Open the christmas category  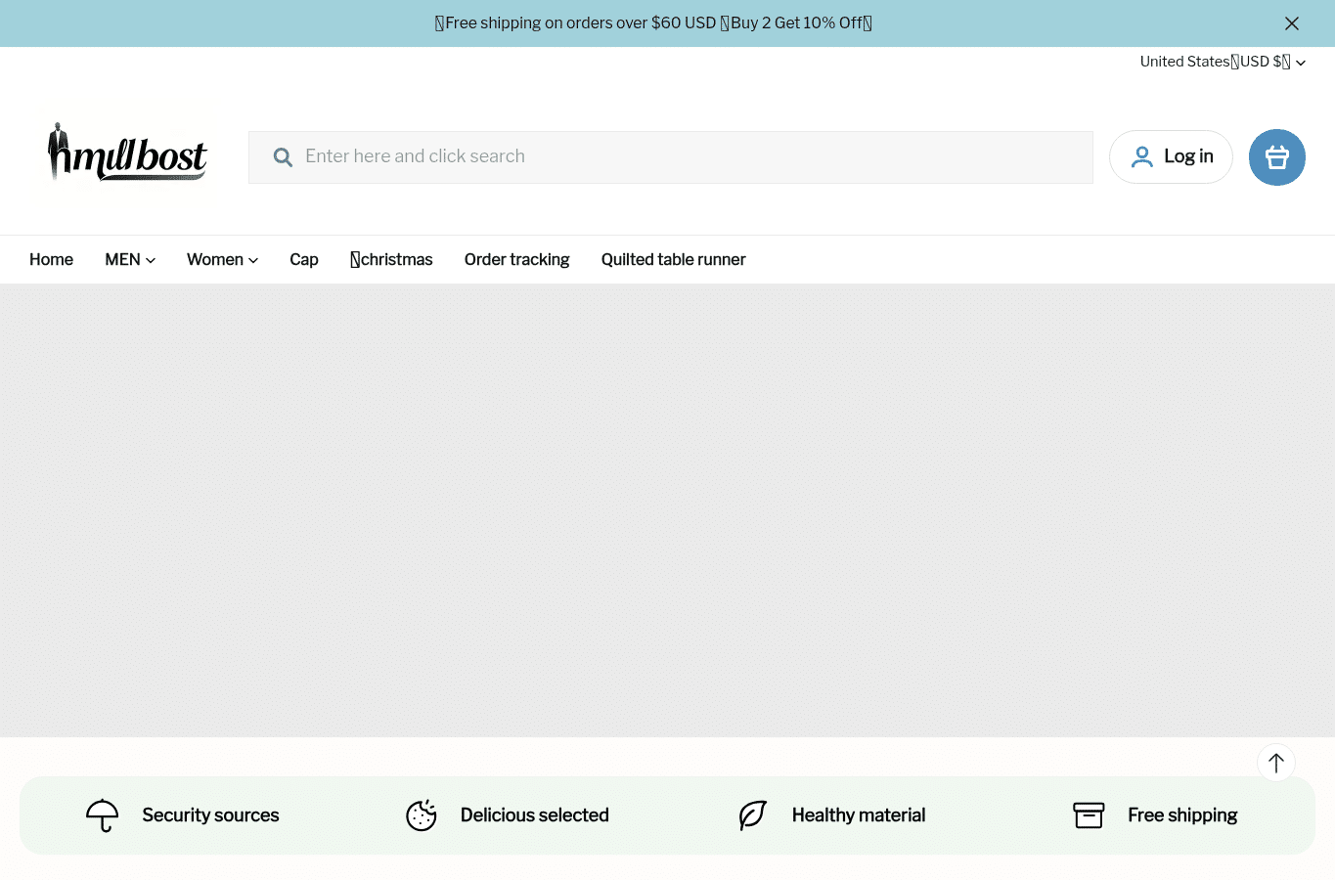click(x=391, y=259)
